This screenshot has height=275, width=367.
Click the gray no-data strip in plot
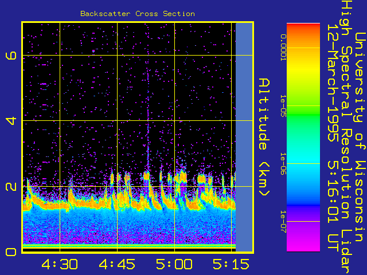coord(244,137)
